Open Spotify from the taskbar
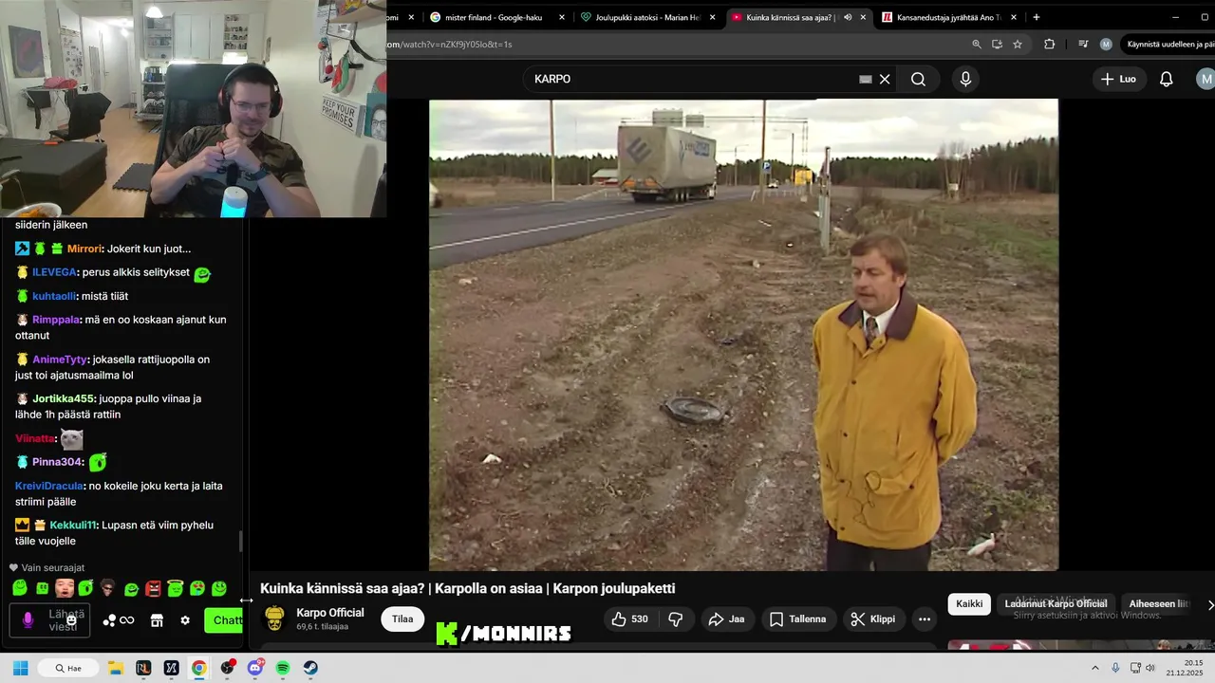 click(x=283, y=668)
